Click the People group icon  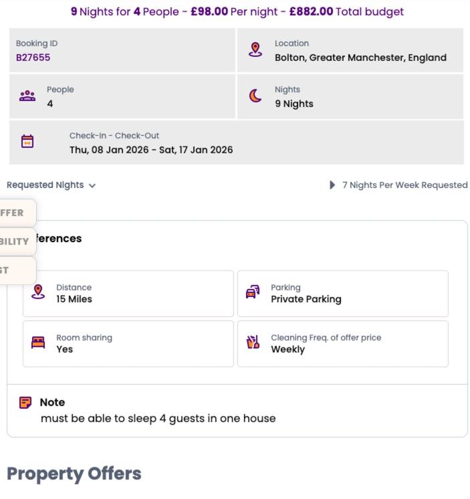point(27,96)
